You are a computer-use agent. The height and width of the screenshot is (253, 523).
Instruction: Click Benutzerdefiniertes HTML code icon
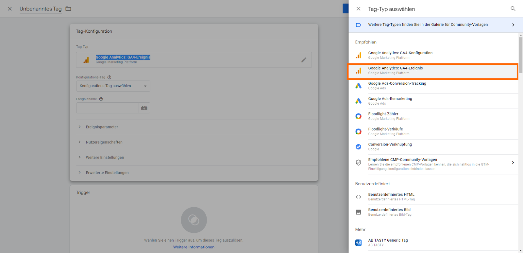(x=359, y=197)
